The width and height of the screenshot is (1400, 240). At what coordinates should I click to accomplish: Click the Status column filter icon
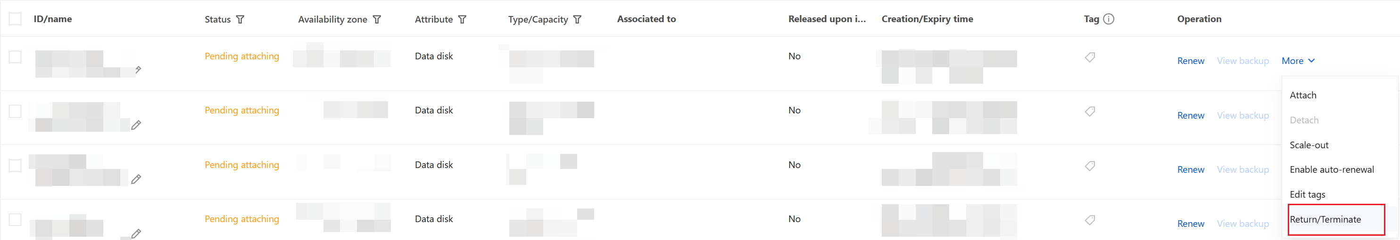pos(240,20)
